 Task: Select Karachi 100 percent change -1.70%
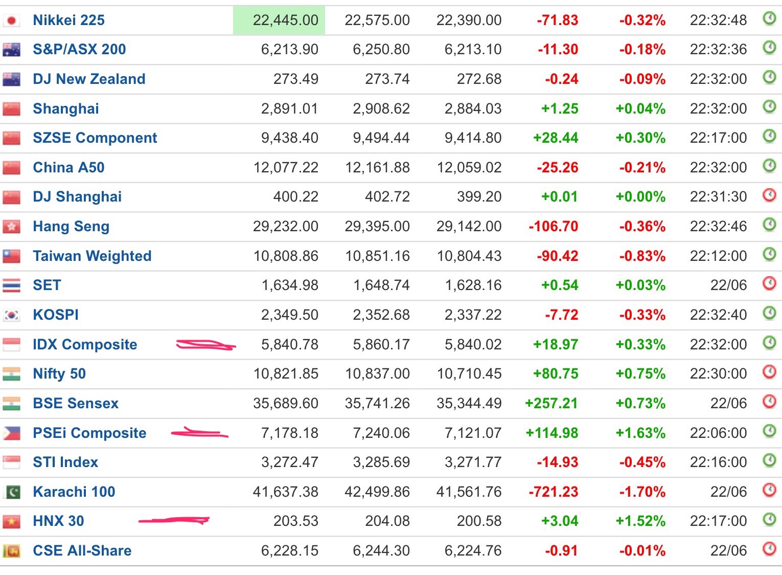pyautogui.click(x=642, y=492)
